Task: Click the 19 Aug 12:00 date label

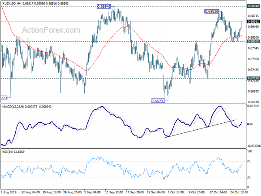Action: (52, 192)
